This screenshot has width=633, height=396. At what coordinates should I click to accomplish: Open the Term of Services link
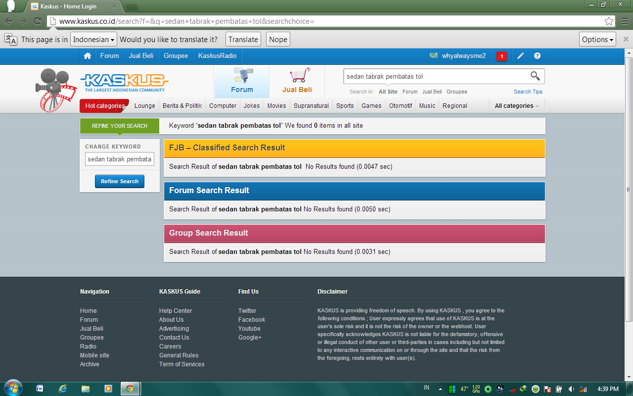(181, 364)
